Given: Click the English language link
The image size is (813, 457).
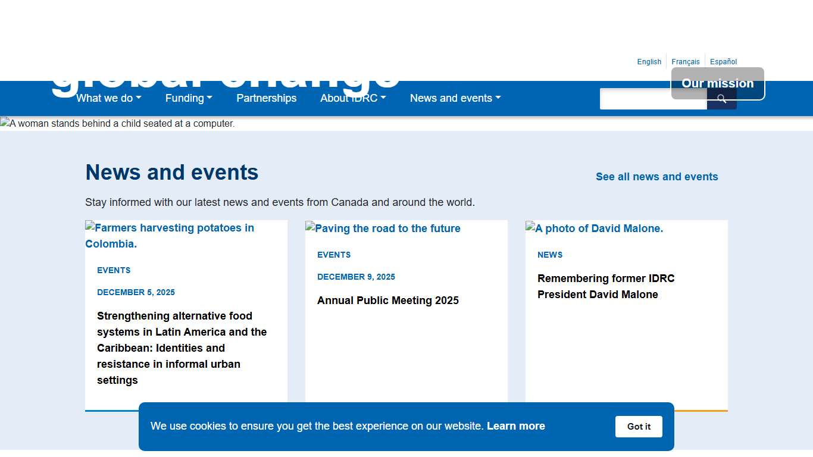Looking at the screenshot, I should [x=649, y=61].
